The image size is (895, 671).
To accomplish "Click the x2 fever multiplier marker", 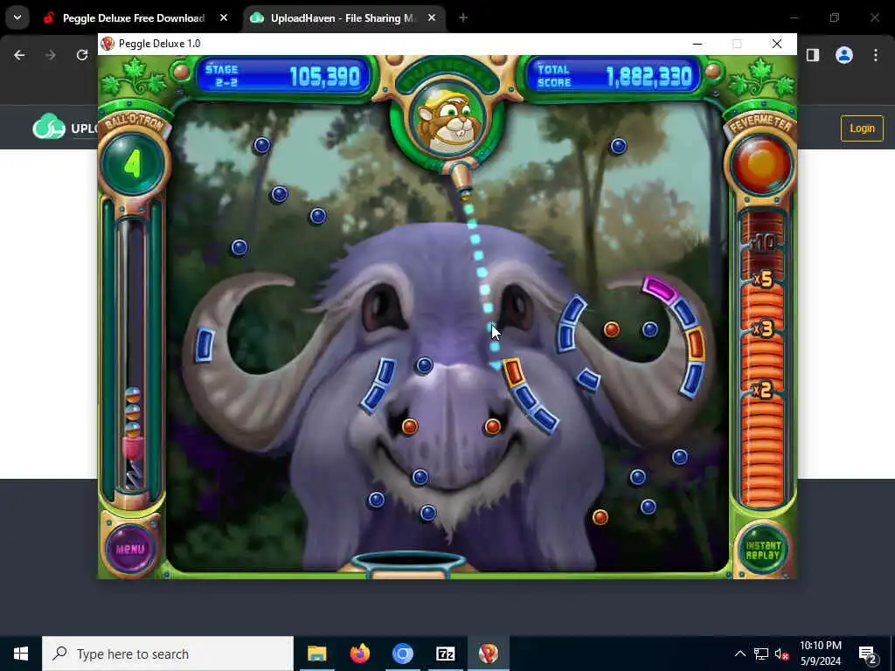I will [x=762, y=391].
